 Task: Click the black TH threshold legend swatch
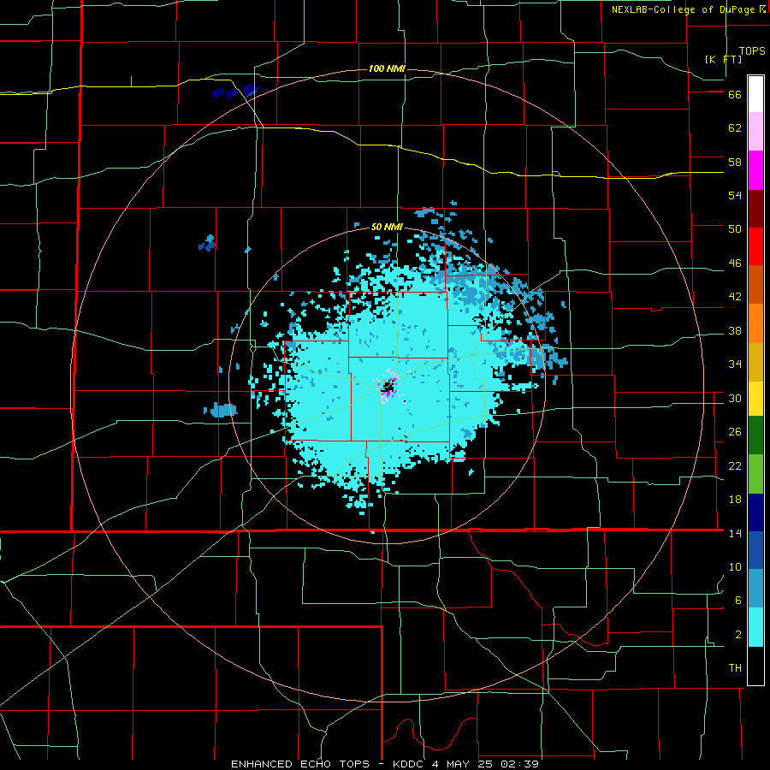[x=755, y=666]
